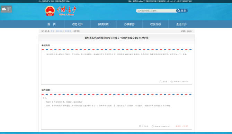Click the letter title heading text

point(117,38)
